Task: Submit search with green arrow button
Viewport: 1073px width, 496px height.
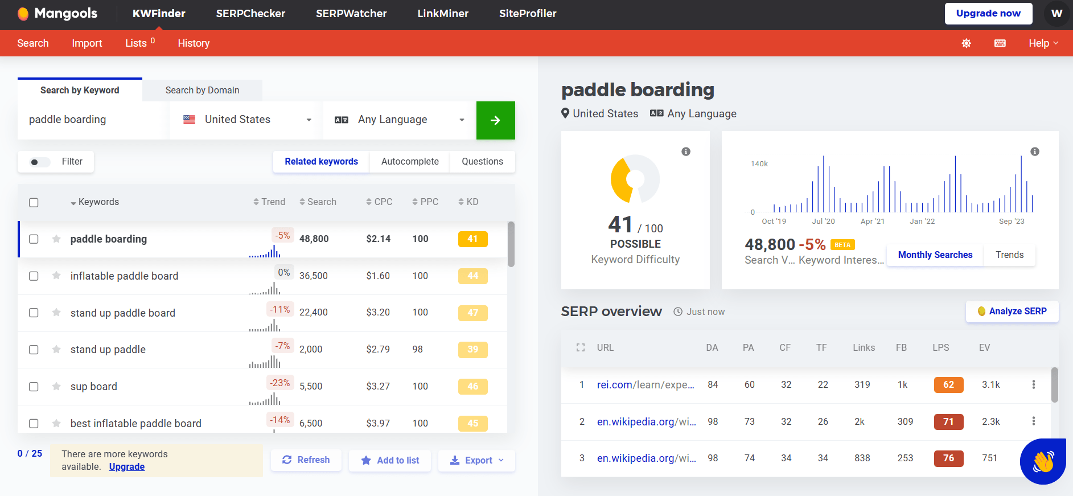Action: [496, 120]
